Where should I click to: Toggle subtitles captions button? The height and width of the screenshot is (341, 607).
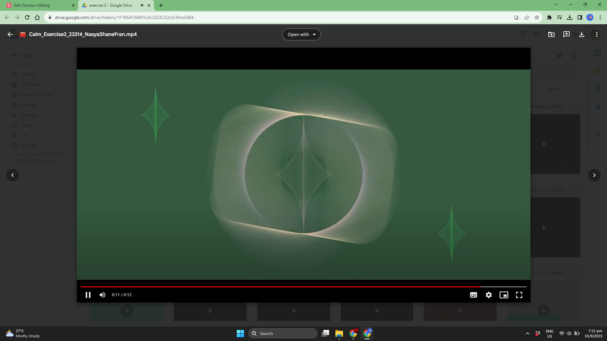point(473,295)
